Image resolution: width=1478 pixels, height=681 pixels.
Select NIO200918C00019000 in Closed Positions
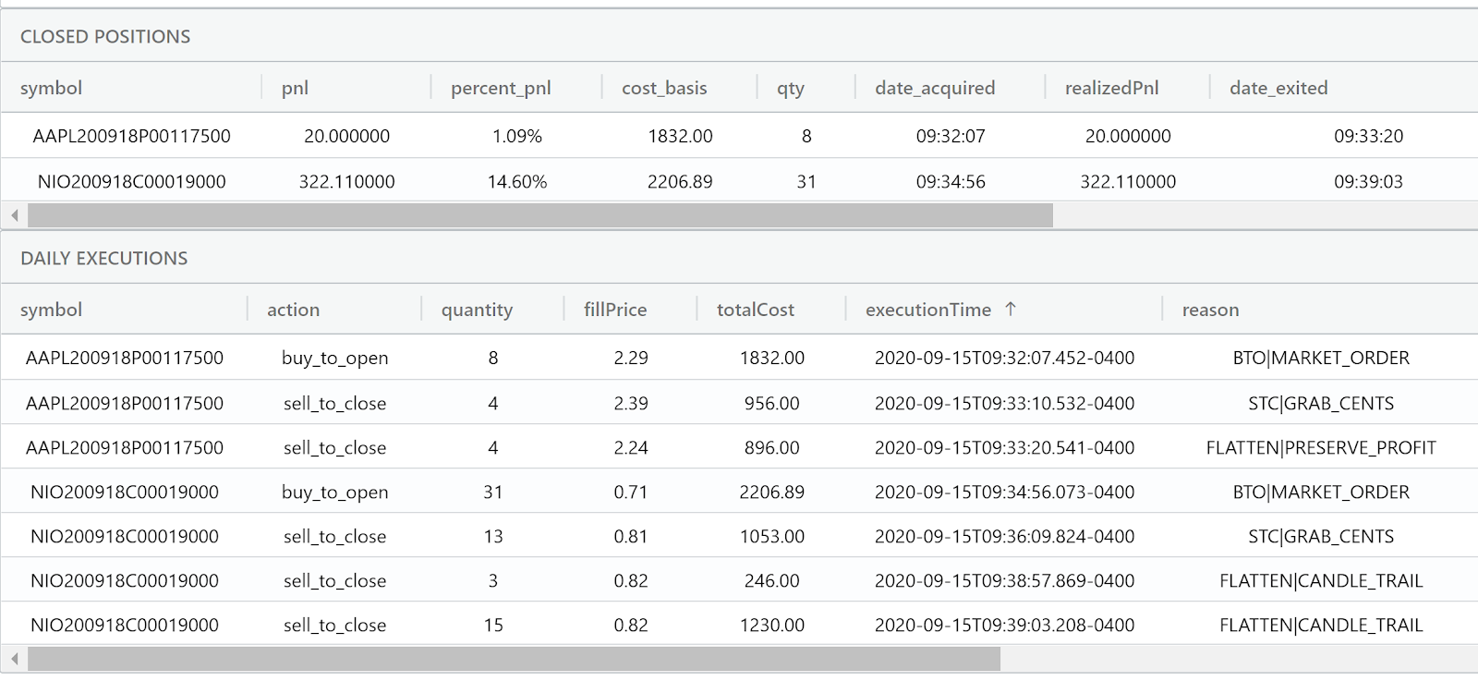click(132, 181)
